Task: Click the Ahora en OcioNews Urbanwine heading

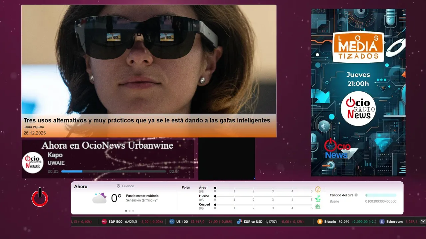Action: click(x=107, y=145)
